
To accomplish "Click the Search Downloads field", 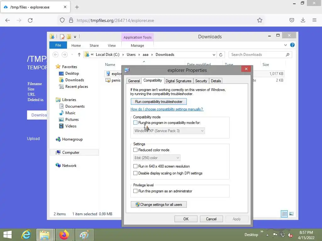I will point(260,55).
